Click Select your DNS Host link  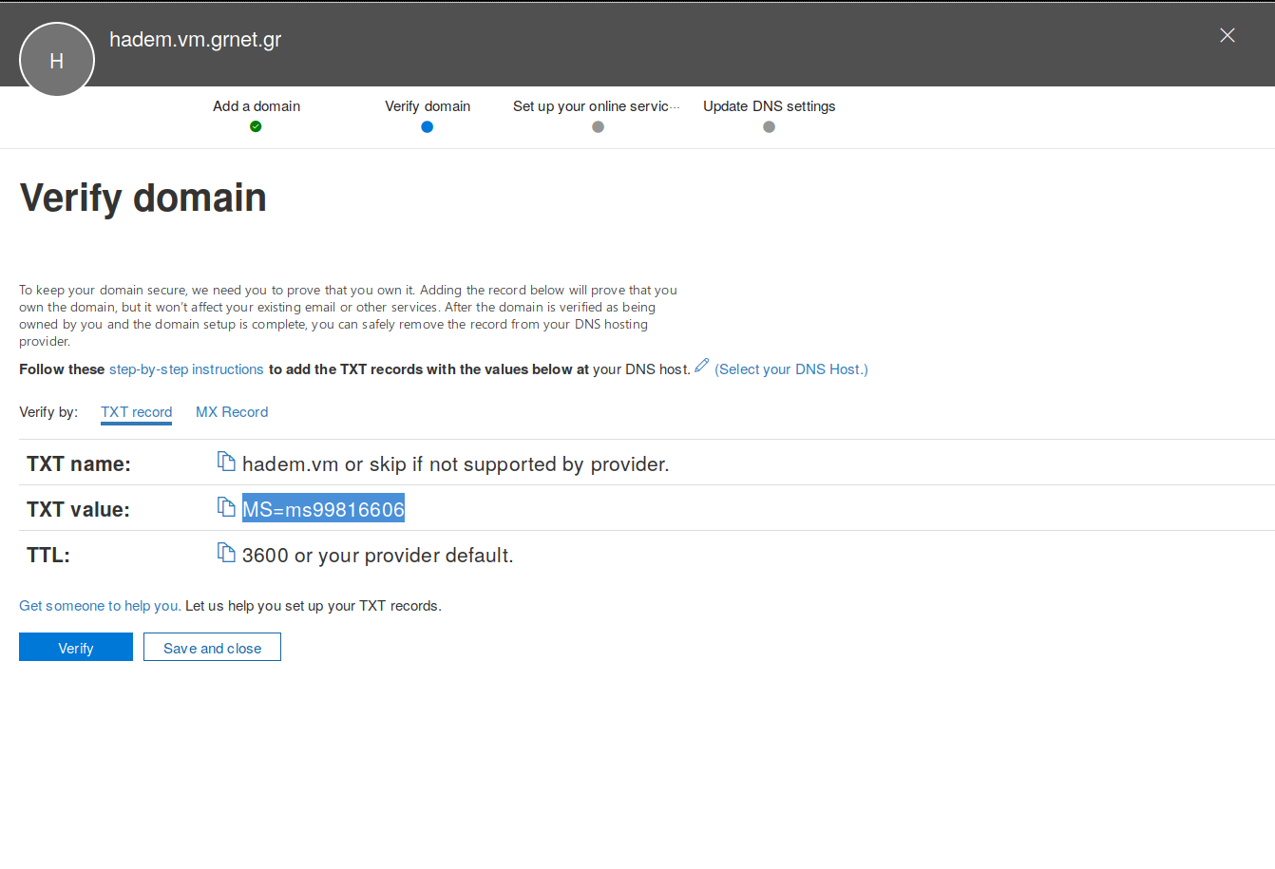[x=790, y=369]
